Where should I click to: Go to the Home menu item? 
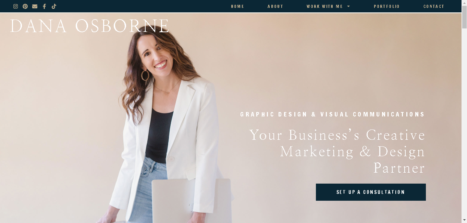[x=237, y=7]
